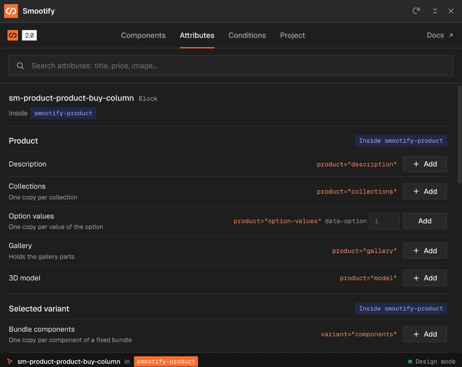Click the small orange Smootify logo beside 2.0
Image resolution: width=462 pixels, height=367 pixels.
click(13, 36)
